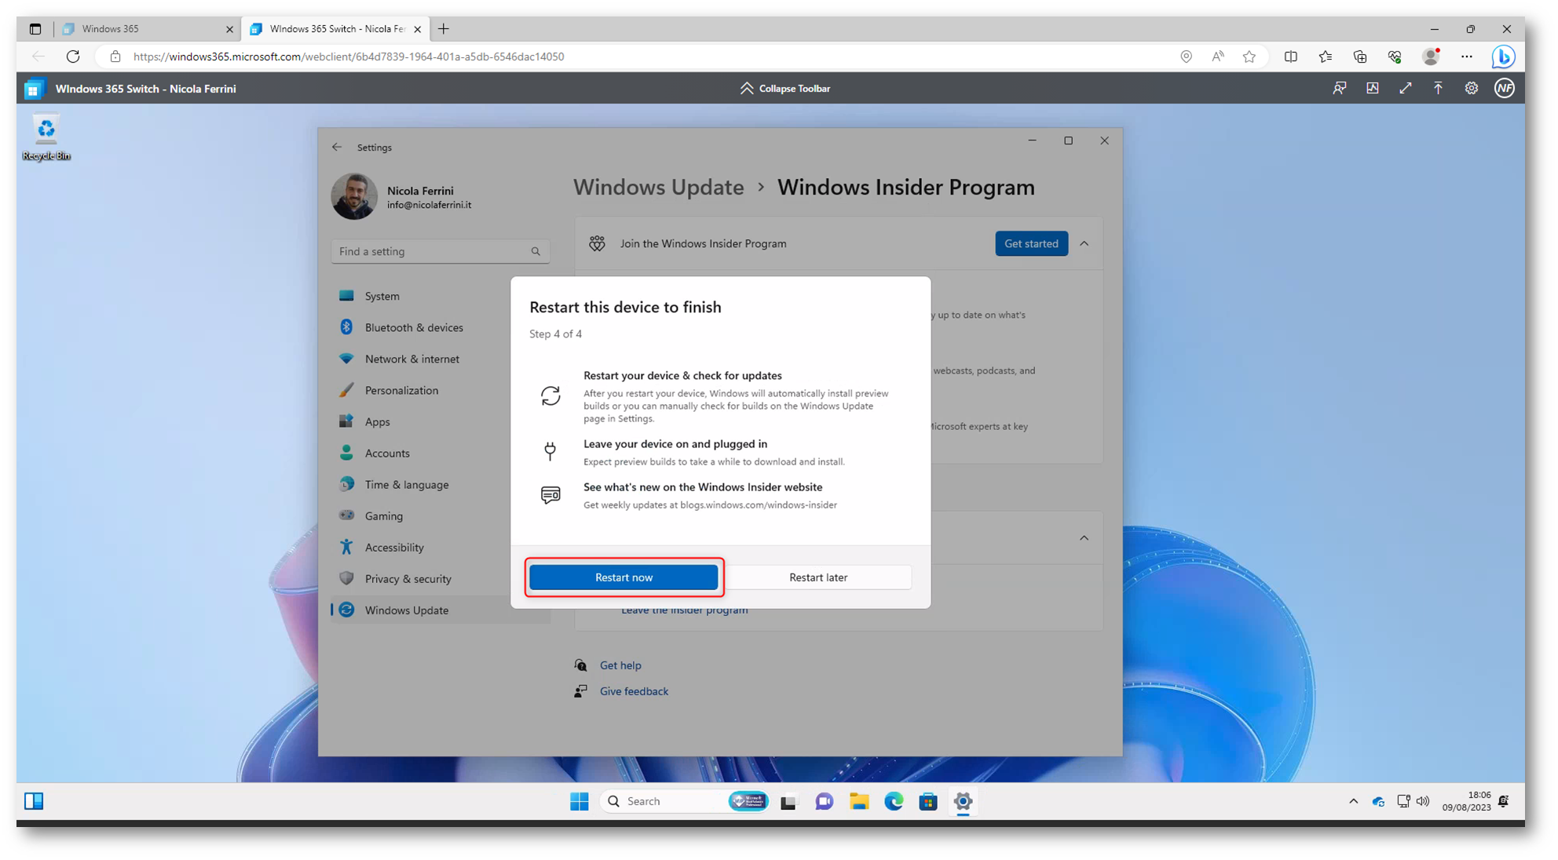Open Microsoft Store from the taskbar
1558x860 pixels.
928,801
